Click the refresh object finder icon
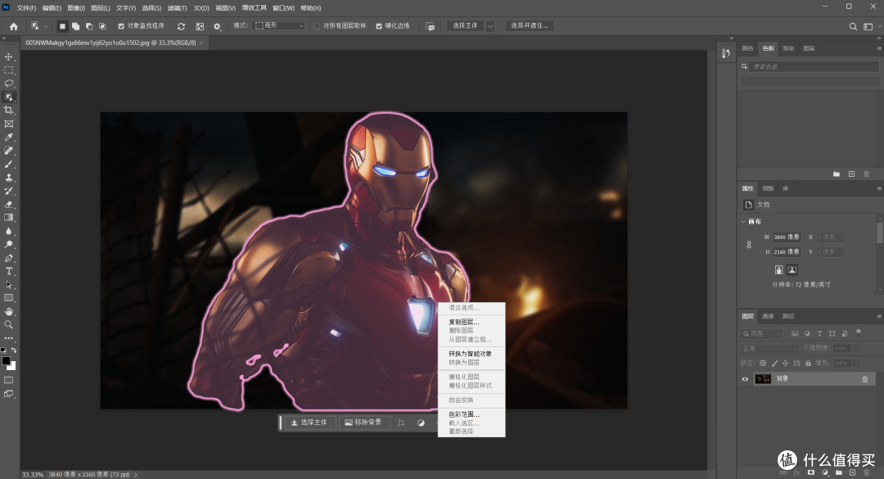884x479 pixels. (181, 26)
